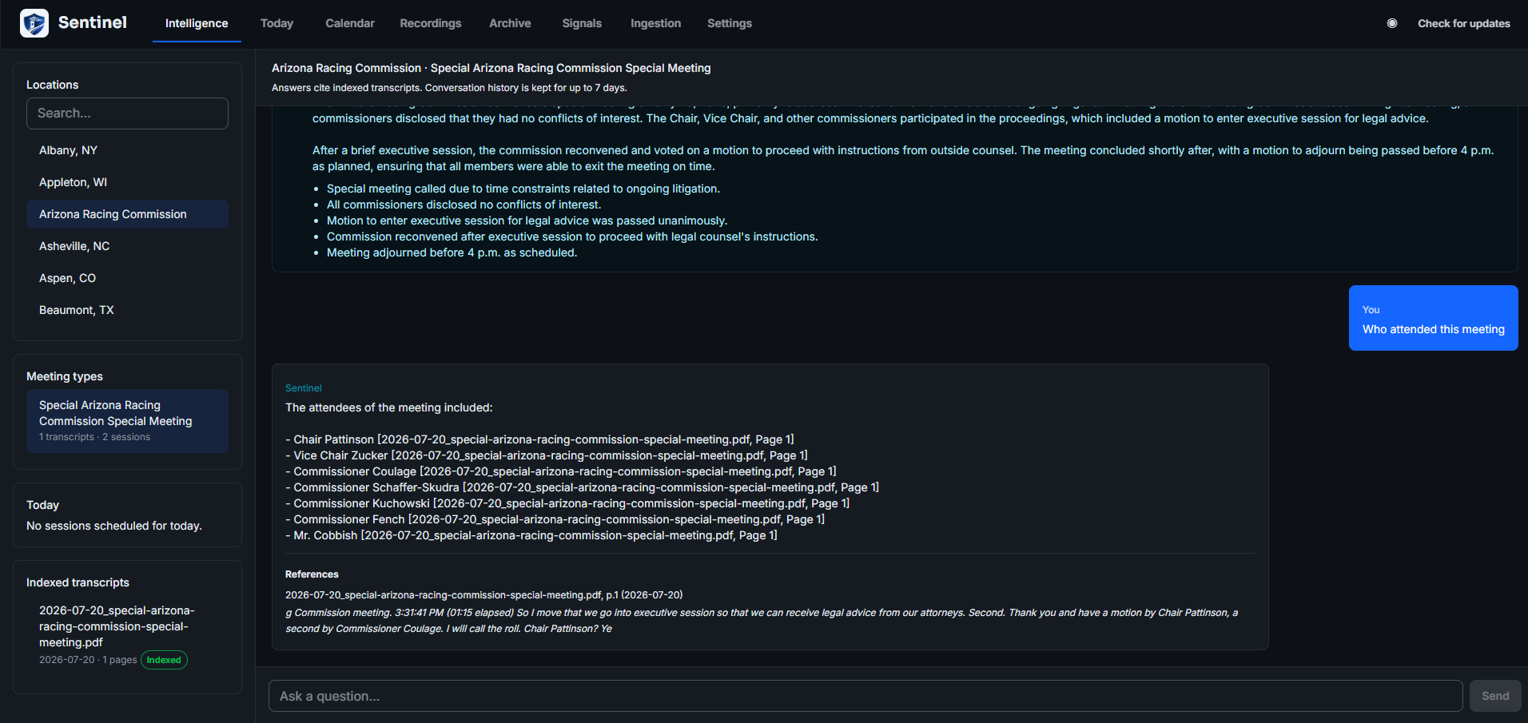Open the Archive tab
Screen dimensions: 1528x723
click(510, 23)
